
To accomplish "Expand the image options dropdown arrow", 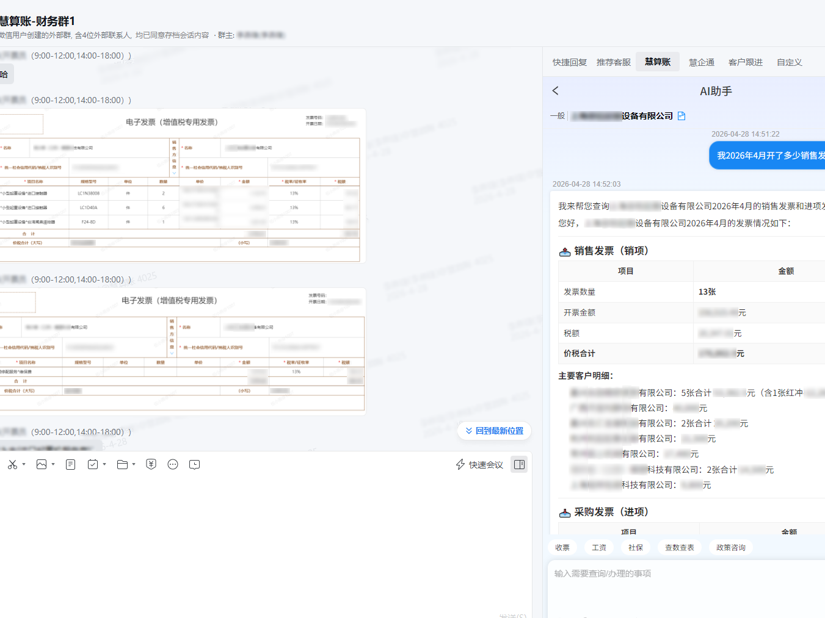I will pyautogui.click(x=53, y=465).
